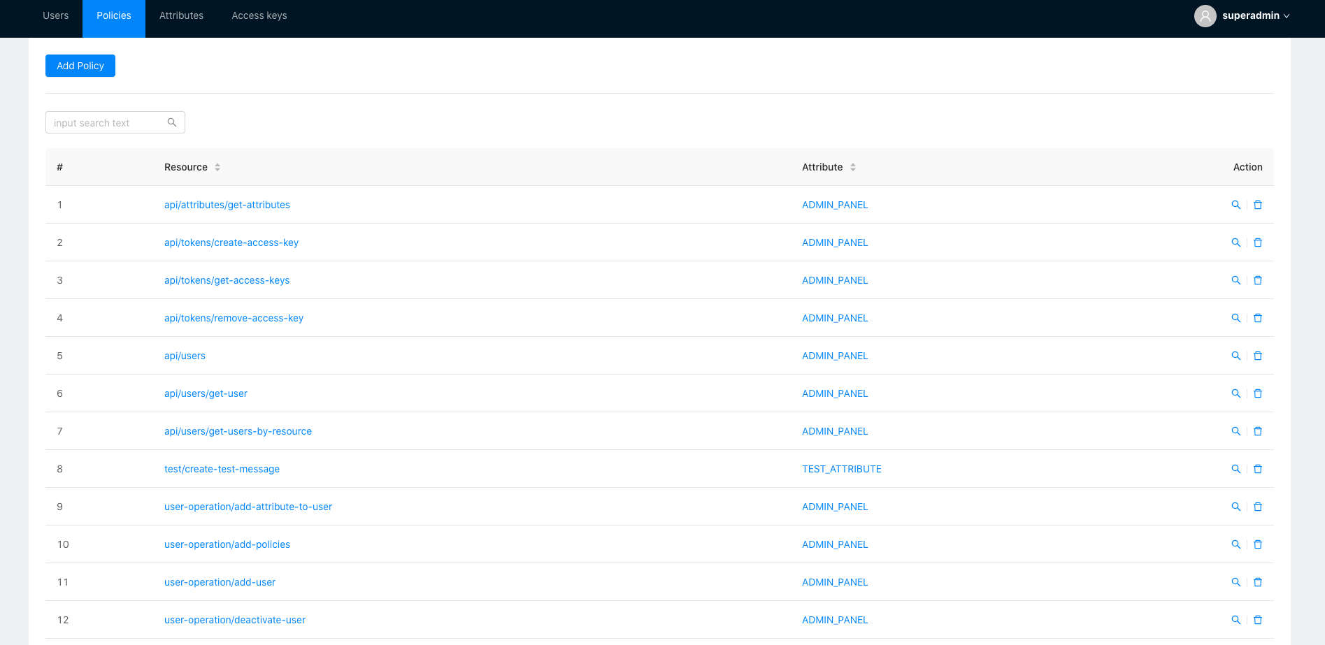This screenshot has height=645, width=1325.
Task: Open the user-operation/add-policies resource link
Action: click(x=227, y=544)
